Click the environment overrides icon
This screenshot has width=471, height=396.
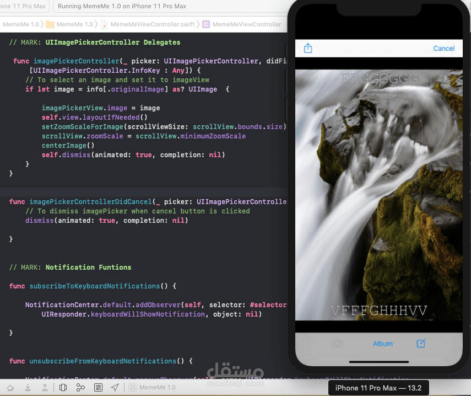click(x=98, y=388)
